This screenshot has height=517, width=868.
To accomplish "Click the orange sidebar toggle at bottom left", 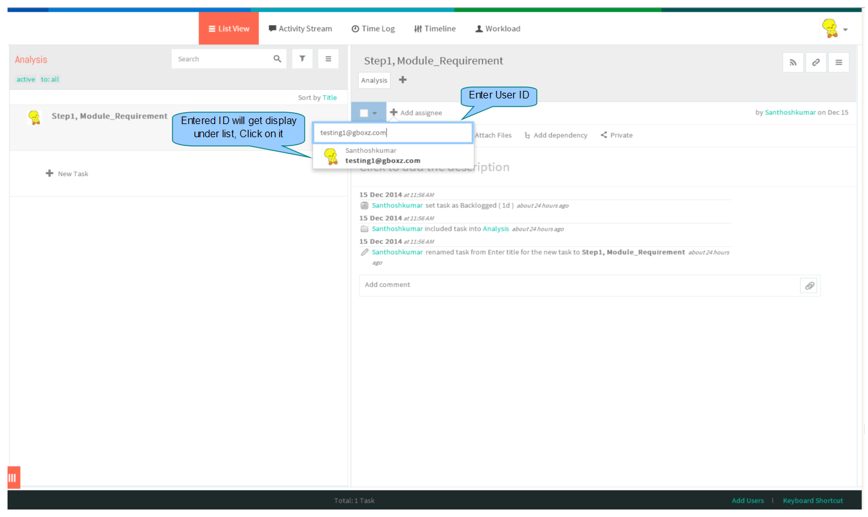I will click(14, 478).
